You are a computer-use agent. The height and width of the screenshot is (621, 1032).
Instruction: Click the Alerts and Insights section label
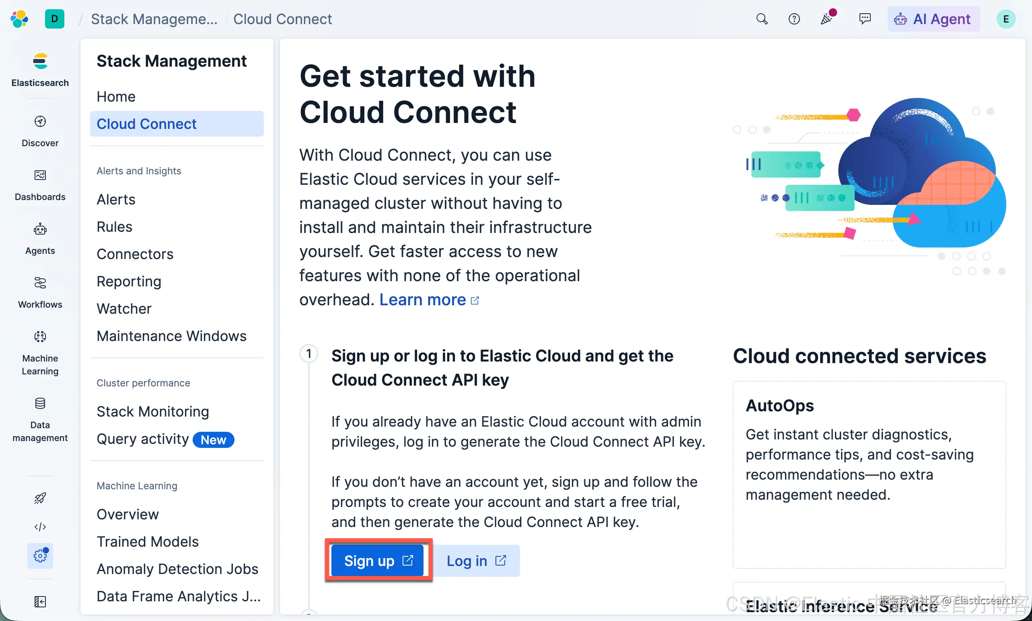tap(139, 171)
